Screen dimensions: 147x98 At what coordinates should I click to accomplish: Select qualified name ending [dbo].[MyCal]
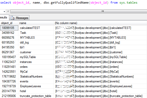pos(100,72)
